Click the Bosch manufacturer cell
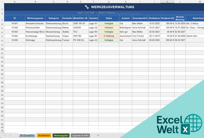Screen dimensions: 204x138 point(67,24)
